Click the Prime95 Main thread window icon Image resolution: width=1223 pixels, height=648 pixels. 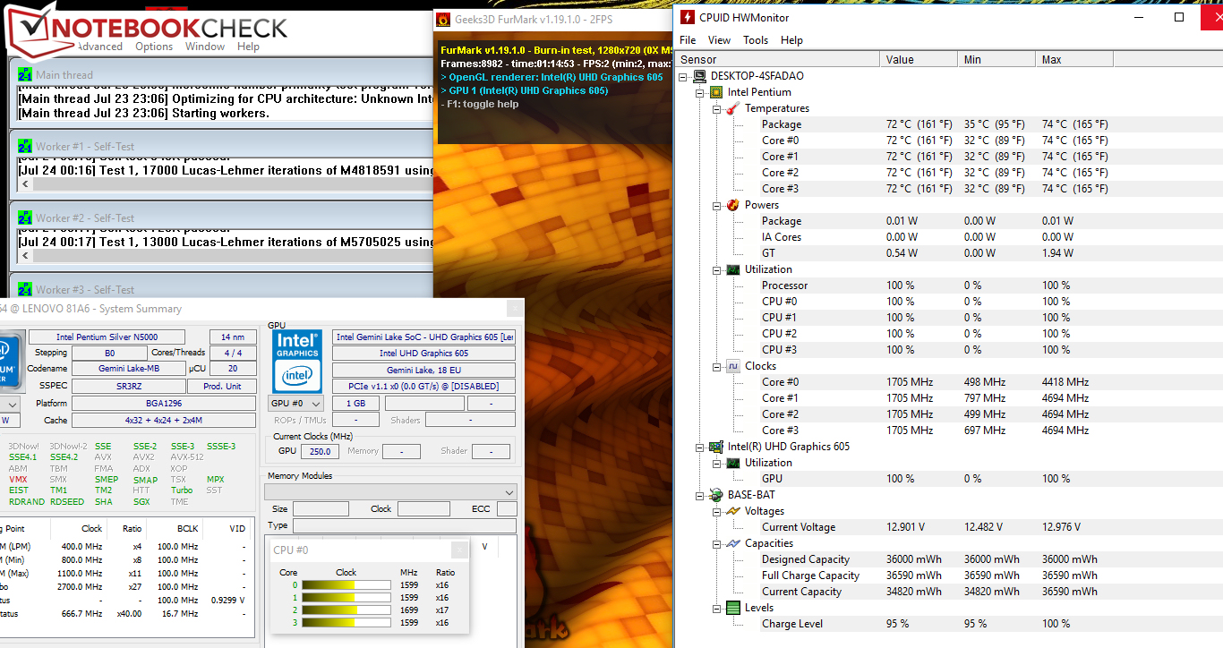point(25,75)
